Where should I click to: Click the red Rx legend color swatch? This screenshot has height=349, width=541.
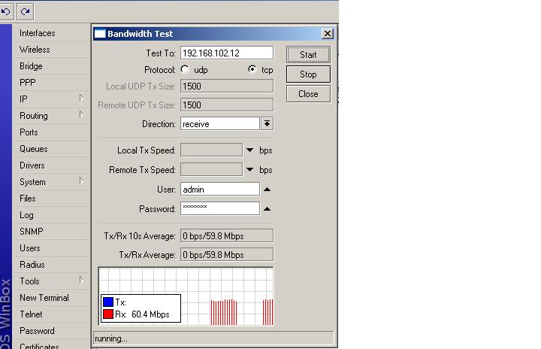pos(108,314)
